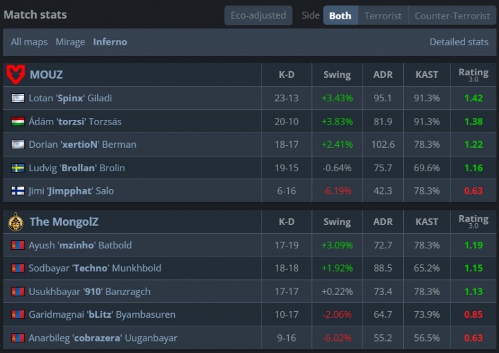Screen dimensions: 499x353
Task: Click the Swing column header for MOUZ
Action: tap(337, 75)
